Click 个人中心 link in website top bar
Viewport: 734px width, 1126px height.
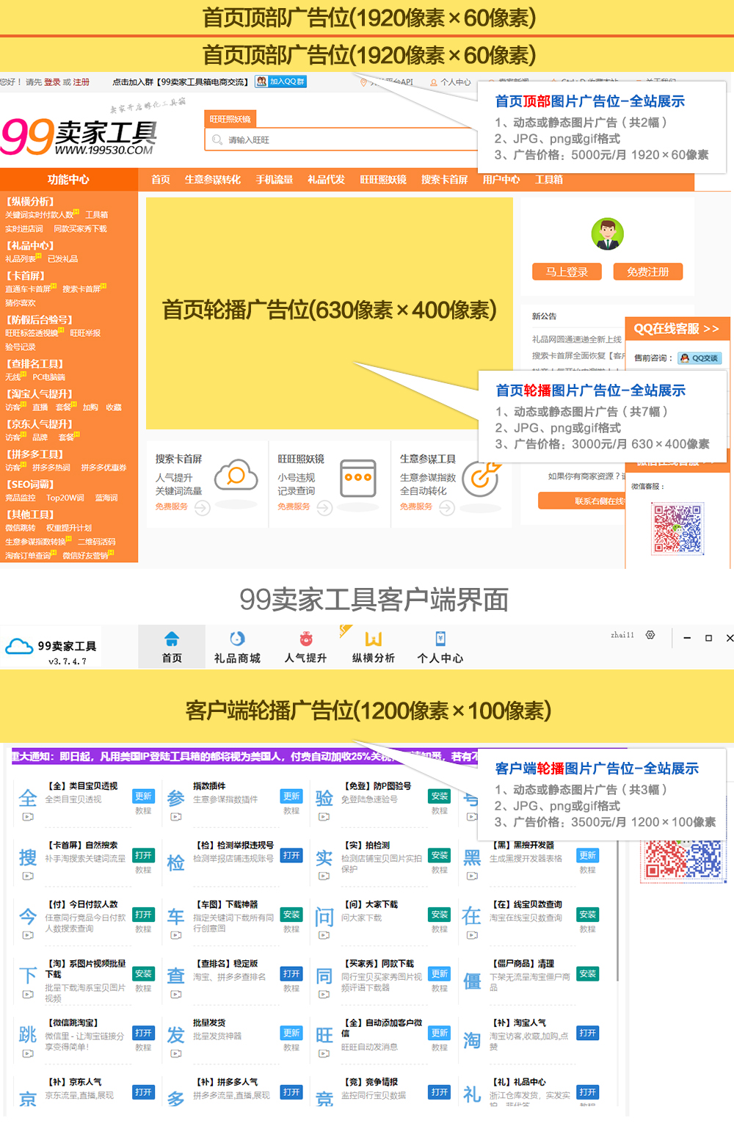451,82
